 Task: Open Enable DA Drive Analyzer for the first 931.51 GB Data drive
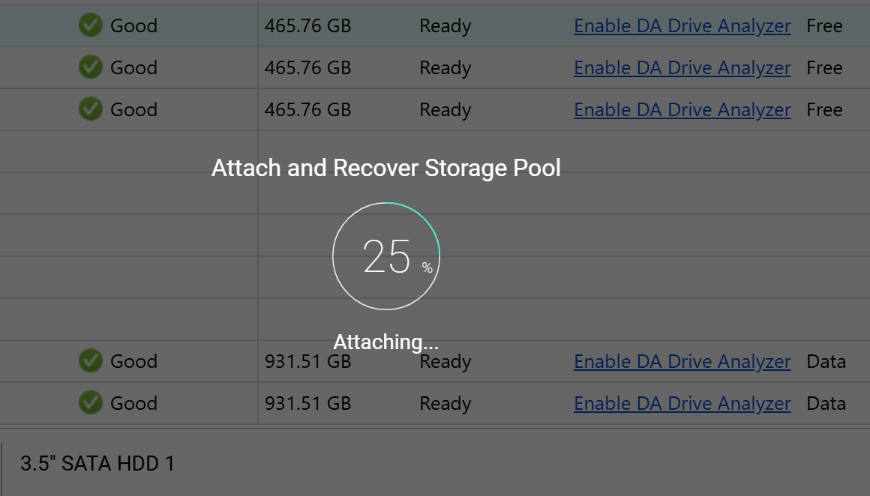682,361
